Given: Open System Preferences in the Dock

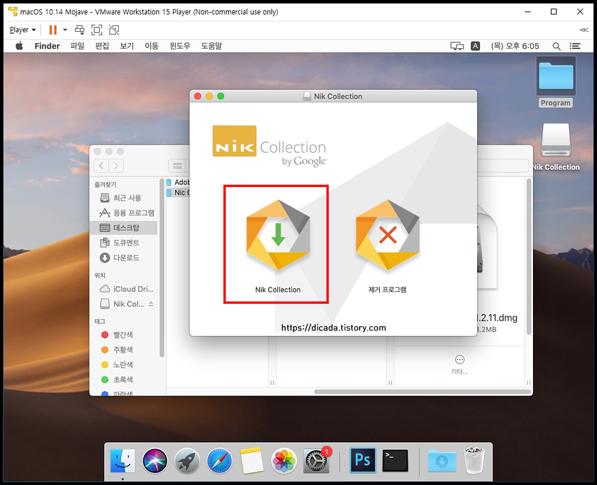Looking at the screenshot, I should click(x=316, y=461).
